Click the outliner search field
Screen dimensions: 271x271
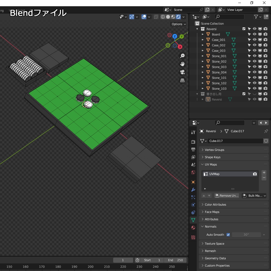point(229,17)
